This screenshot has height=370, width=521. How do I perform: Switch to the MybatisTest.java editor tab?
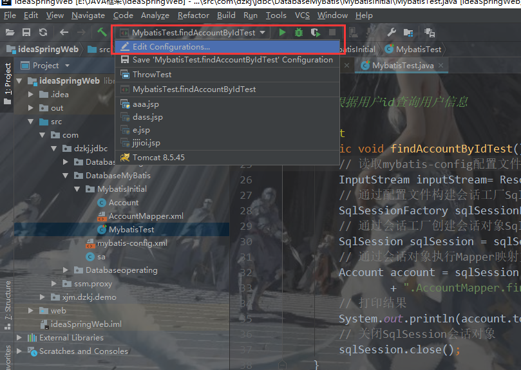click(x=403, y=66)
